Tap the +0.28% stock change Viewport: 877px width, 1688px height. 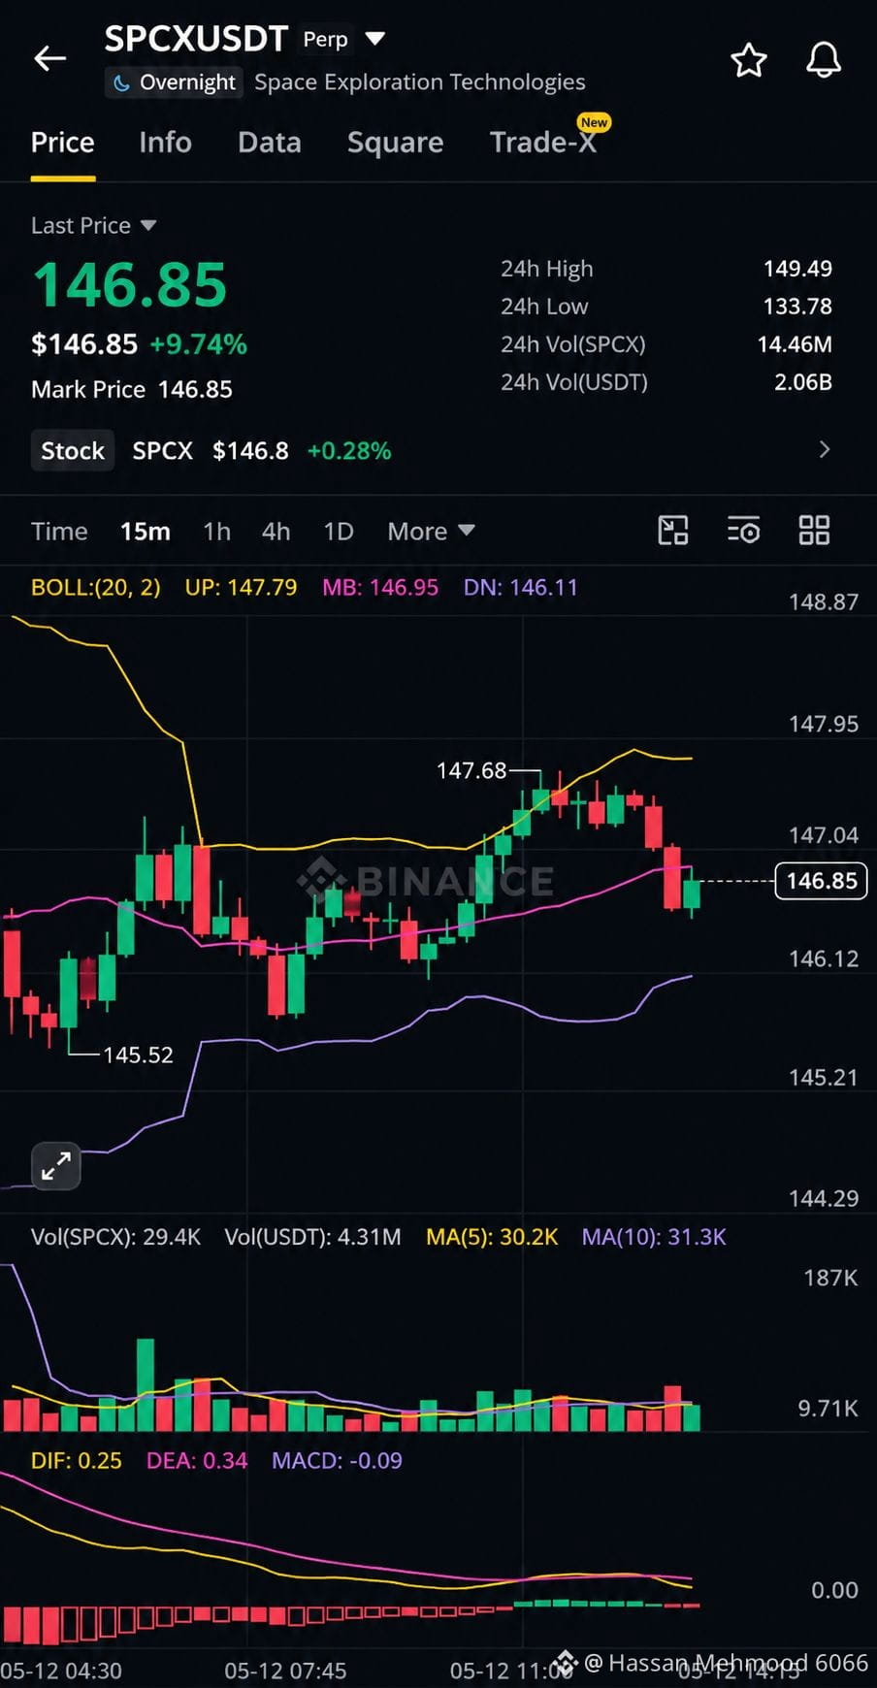click(349, 451)
